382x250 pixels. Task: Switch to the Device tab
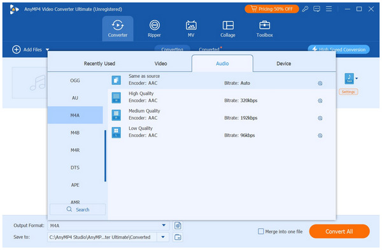283,64
